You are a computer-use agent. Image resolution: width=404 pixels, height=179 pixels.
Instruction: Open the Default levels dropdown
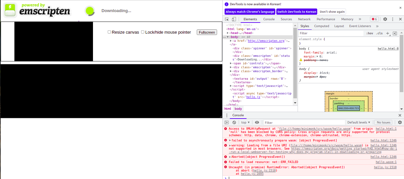(359, 122)
